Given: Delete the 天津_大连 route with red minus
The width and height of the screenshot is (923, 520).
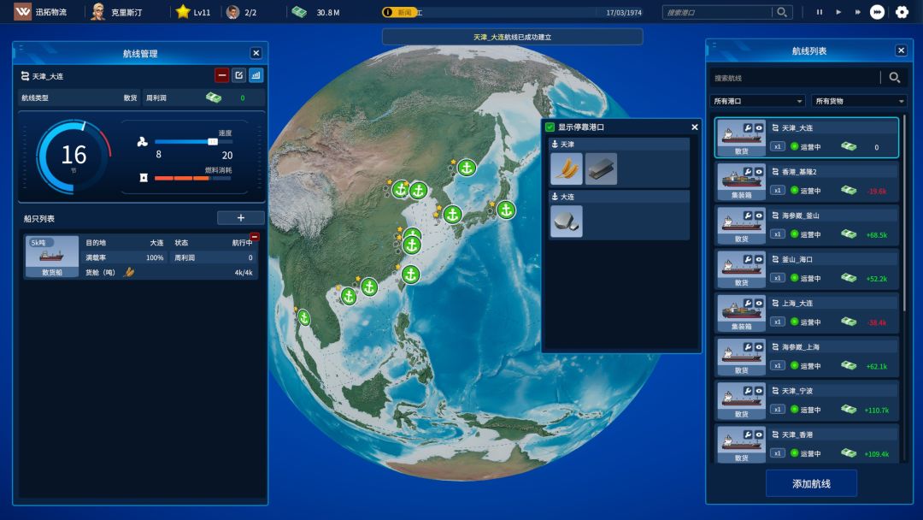Looking at the screenshot, I should (221, 75).
